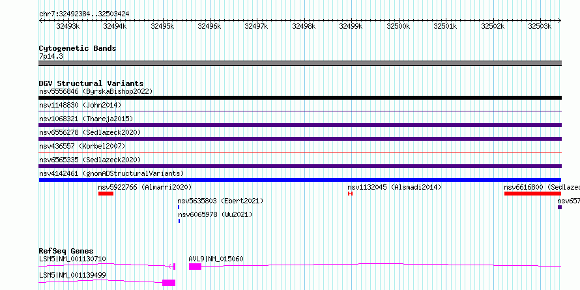Click the nsv1132045 (Alsmadi2014) label
Screen dimensions: 580x290
pyautogui.click(x=394, y=188)
